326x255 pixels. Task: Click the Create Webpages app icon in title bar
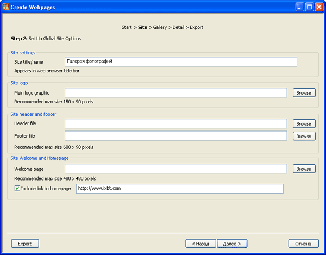5,7
